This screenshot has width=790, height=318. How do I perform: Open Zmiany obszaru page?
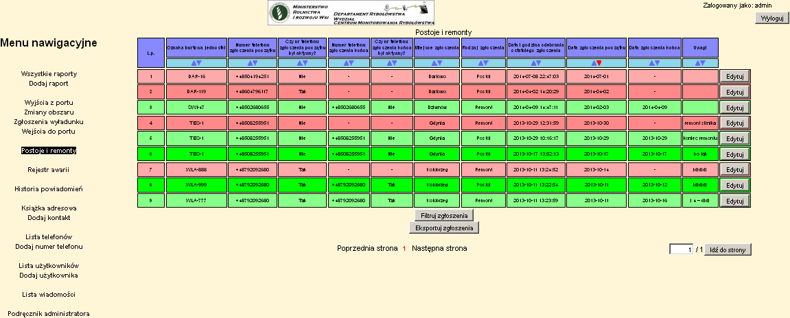tap(49, 112)
